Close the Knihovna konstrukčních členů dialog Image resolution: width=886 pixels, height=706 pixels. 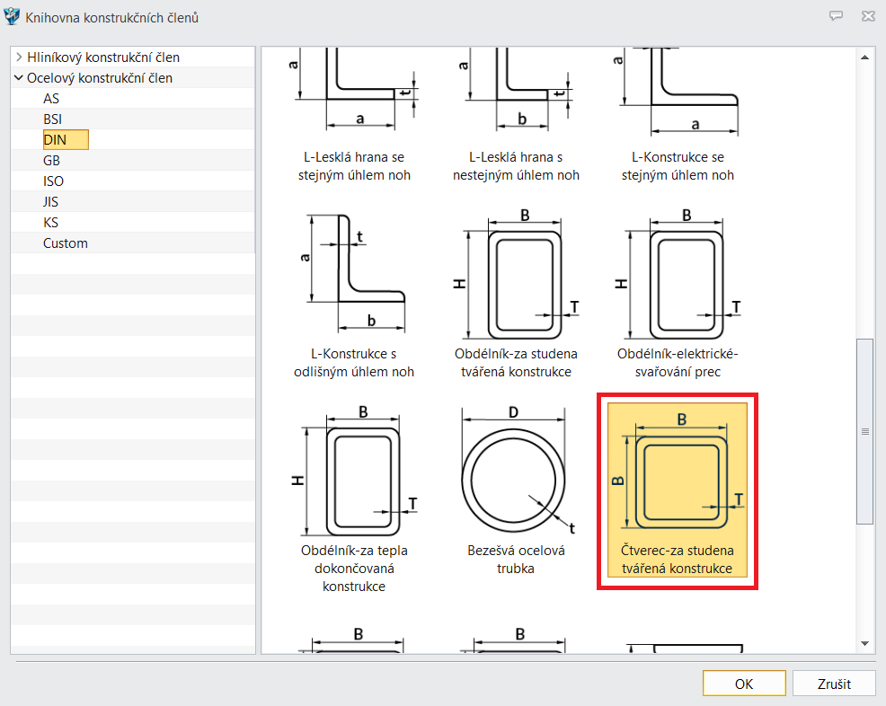coord(869,16)
